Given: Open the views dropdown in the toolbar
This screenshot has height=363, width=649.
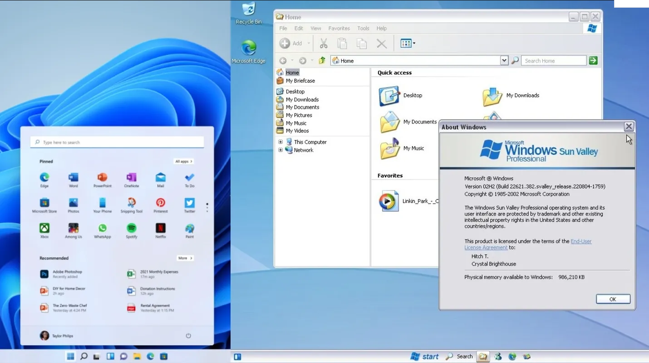Looking at the screenshot, I should click(x=408, y=44).
